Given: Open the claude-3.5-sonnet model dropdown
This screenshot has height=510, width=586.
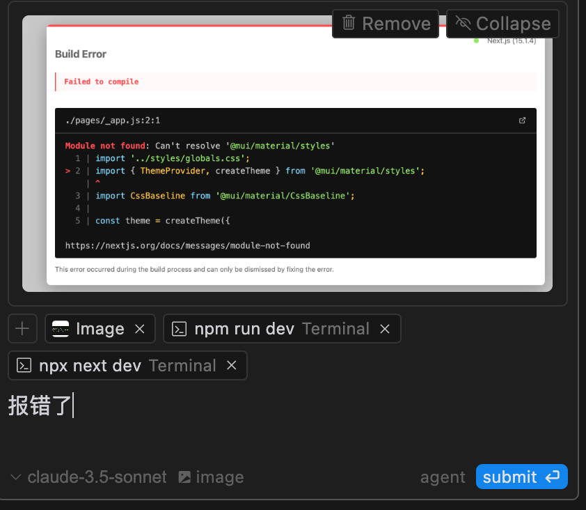Looking at the screenshot, I should 88,477.
